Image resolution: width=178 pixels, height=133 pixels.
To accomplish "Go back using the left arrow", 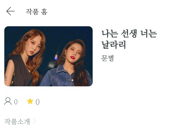I will [11, 11].
